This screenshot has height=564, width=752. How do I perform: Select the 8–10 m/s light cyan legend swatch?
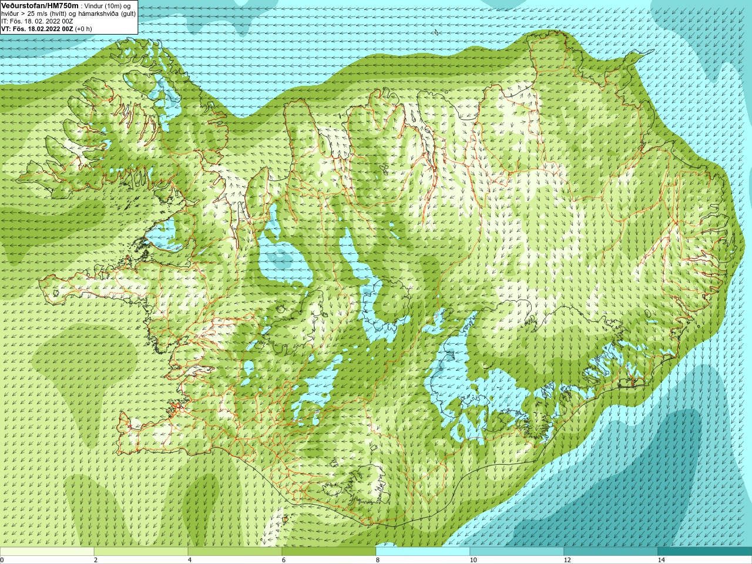point(423,551)
